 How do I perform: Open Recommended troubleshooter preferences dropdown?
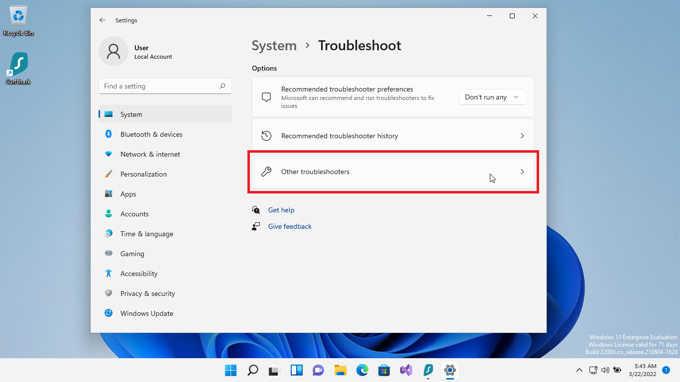(x=492, y=97)
